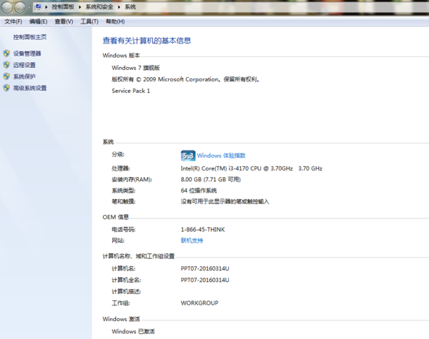The height and width of the screenshot is (339, 429).
Task: Open 联机支持 website link
Action: pyautogui.click(x=192, y=241)
